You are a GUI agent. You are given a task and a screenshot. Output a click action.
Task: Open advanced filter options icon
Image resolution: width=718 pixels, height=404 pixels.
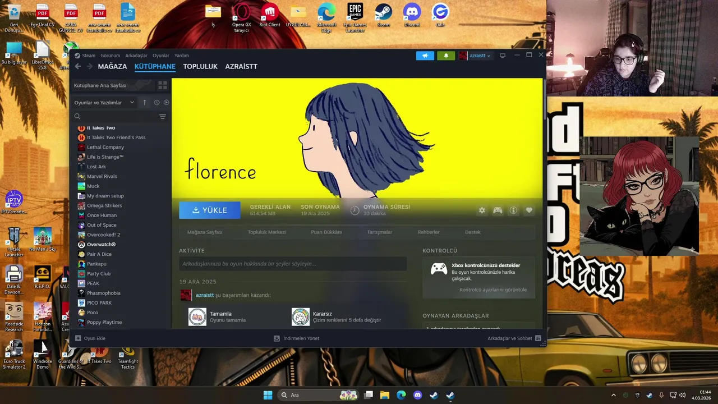[x=163, y=117]
